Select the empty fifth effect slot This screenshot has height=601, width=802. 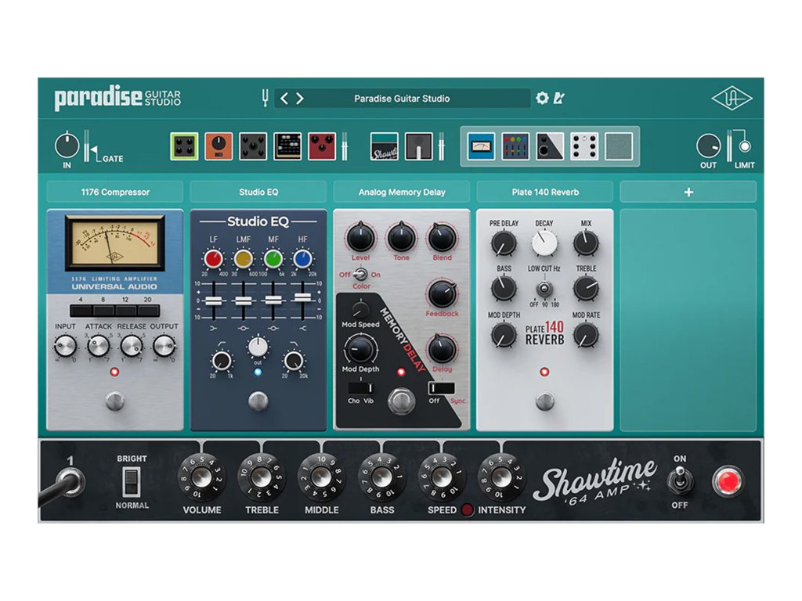619,146
